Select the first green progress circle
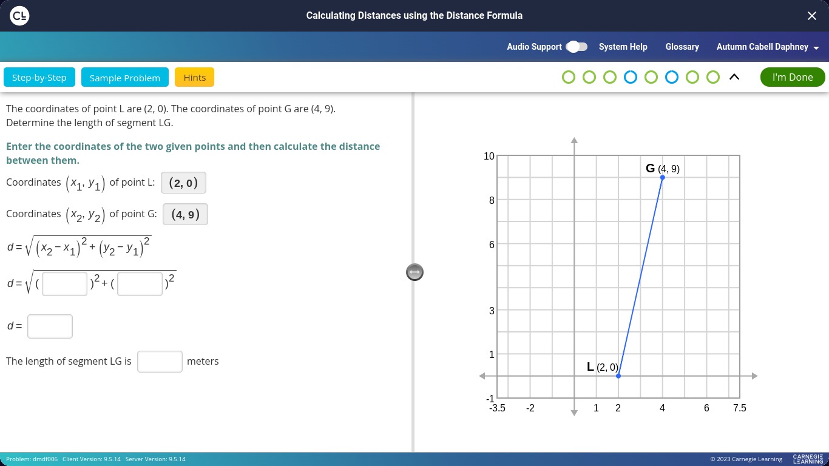This screenshot has height=466, width=829. [x=569, y=77]
